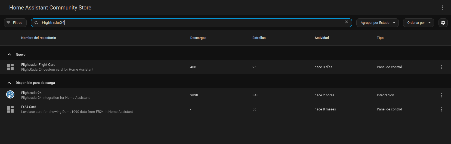Click the Fr24 Card dashboard icon

click(x=10, y=109)
